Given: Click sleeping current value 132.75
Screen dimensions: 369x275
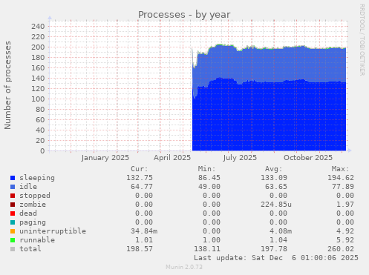Looking at the screenshot, I should click(x=140, y=178).
